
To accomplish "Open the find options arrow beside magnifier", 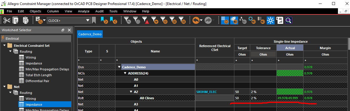I will 44,21.
